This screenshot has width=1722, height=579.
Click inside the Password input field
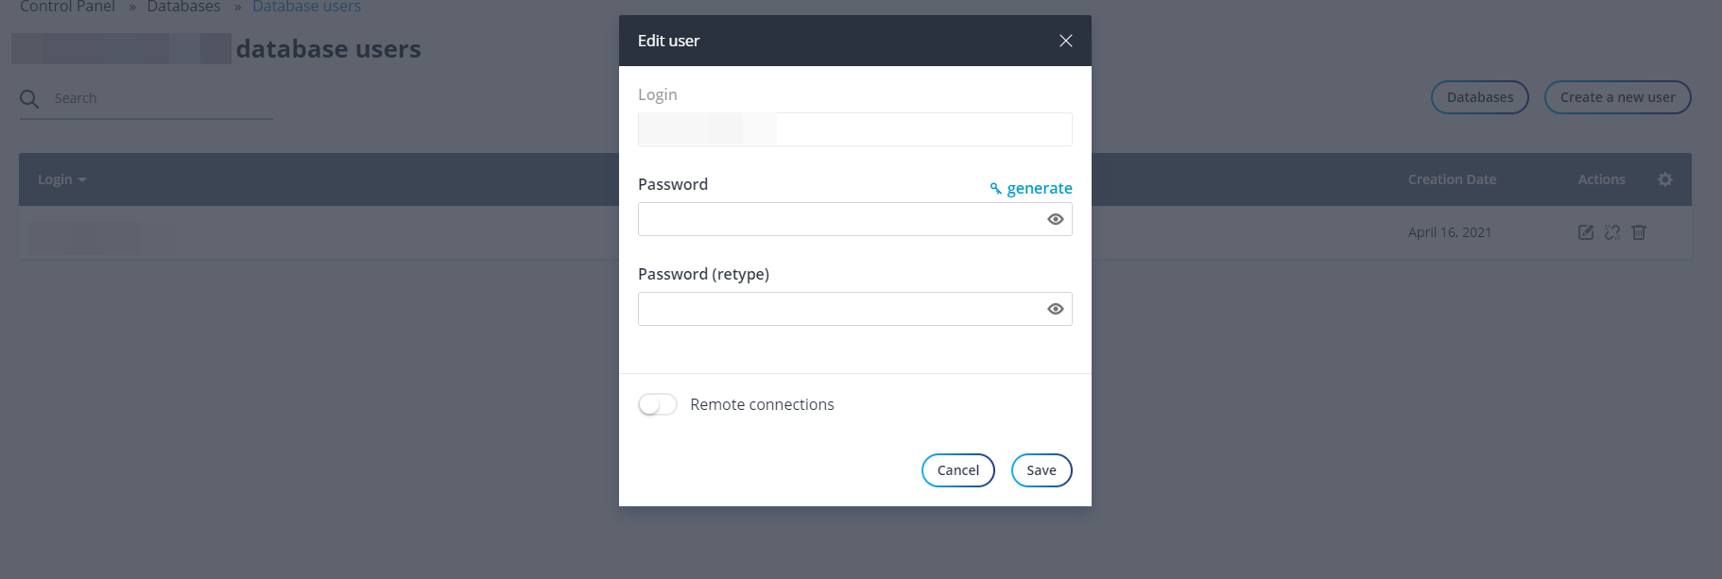point(832,218)
